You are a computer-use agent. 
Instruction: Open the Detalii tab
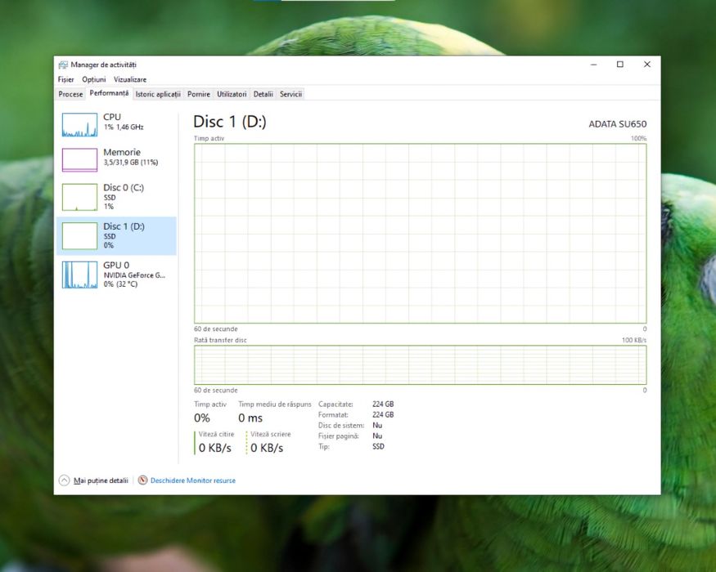pyautogui.click(x=263, y=94)
